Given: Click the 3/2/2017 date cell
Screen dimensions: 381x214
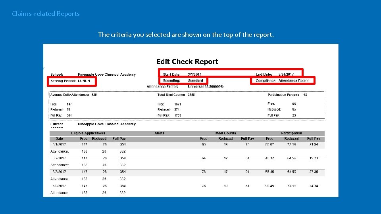Looking at the screenshot, I should point(59,158).
